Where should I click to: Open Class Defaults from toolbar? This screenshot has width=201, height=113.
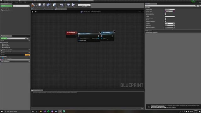(62, 5)
